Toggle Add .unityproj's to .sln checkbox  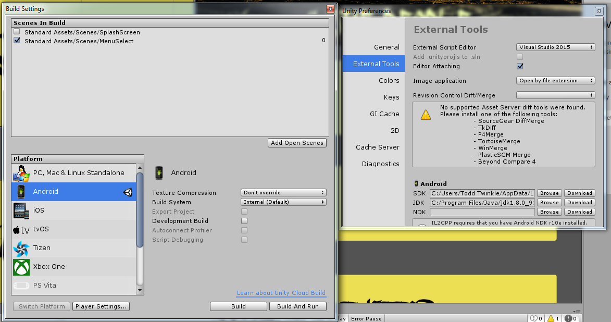click(x=520, y=57)
